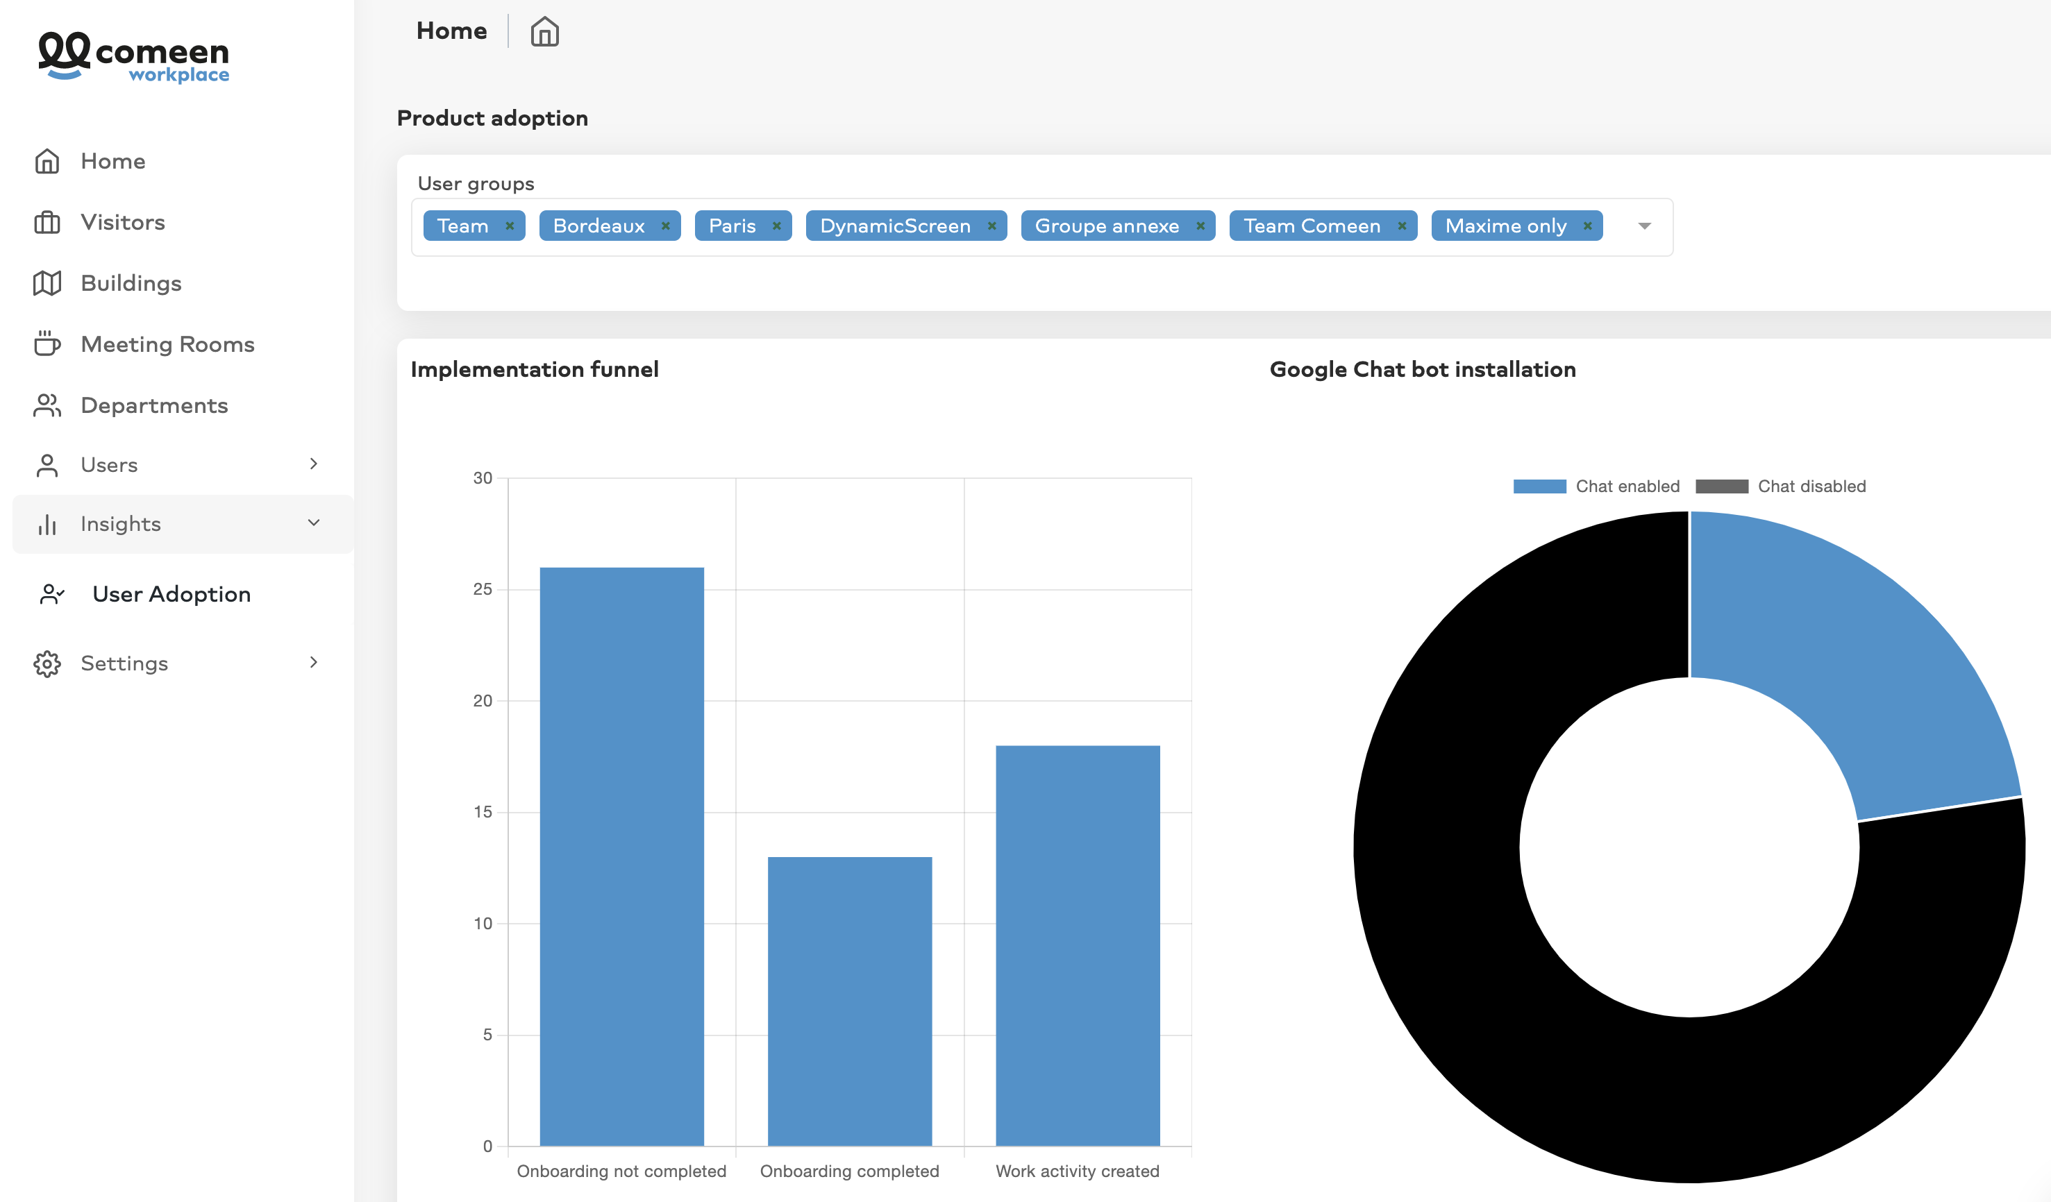Click the User Adoption person-check icon
The image size is (2051, 1202).
[52, 595]
